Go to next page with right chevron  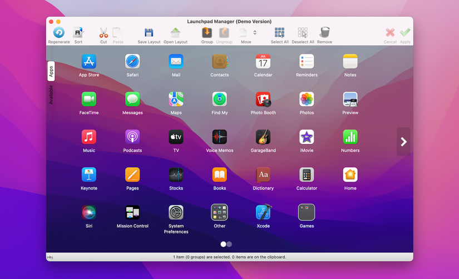[403, 142]
